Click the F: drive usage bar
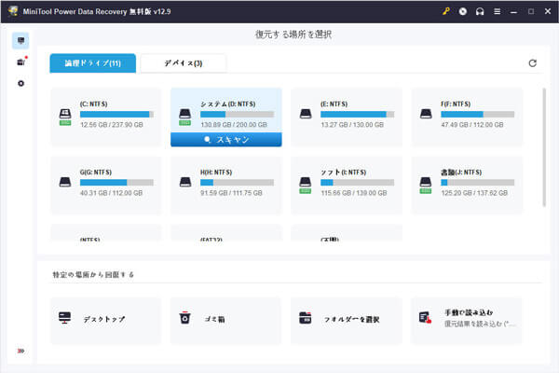The image size is (559, 373). pos(477,114)
